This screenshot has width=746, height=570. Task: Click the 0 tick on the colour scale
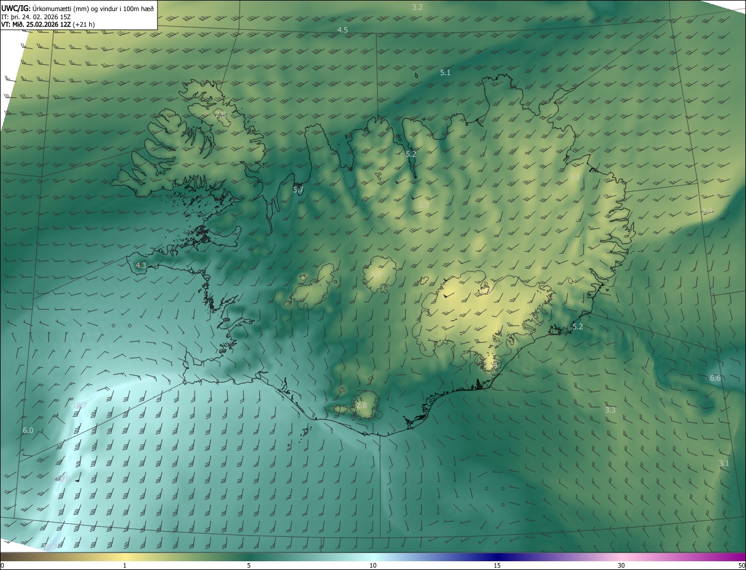pyautogui.click(x=2, y=565)
